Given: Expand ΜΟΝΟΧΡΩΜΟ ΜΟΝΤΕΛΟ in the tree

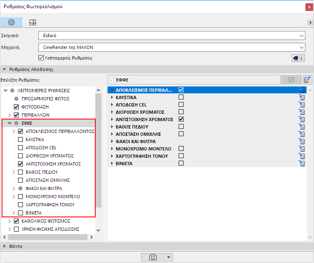Looking at the screenshot, I should click(x=13, y=197).
